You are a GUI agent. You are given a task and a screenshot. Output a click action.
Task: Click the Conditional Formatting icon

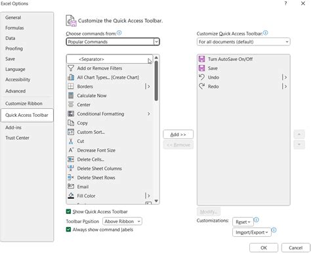71,114
